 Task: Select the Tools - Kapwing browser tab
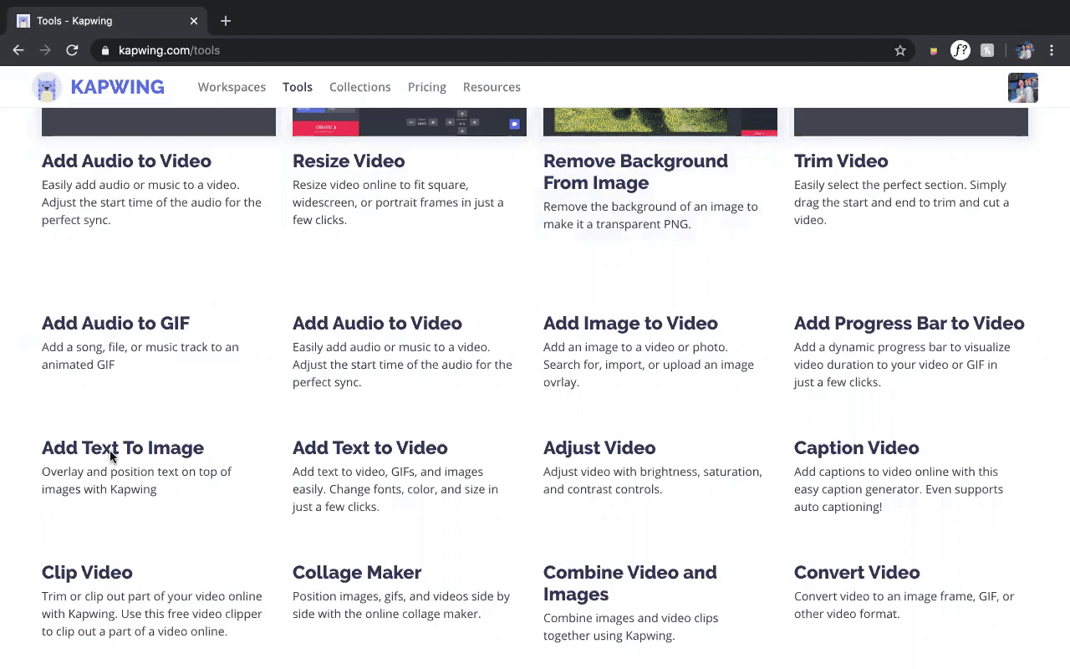pos(108,21)
